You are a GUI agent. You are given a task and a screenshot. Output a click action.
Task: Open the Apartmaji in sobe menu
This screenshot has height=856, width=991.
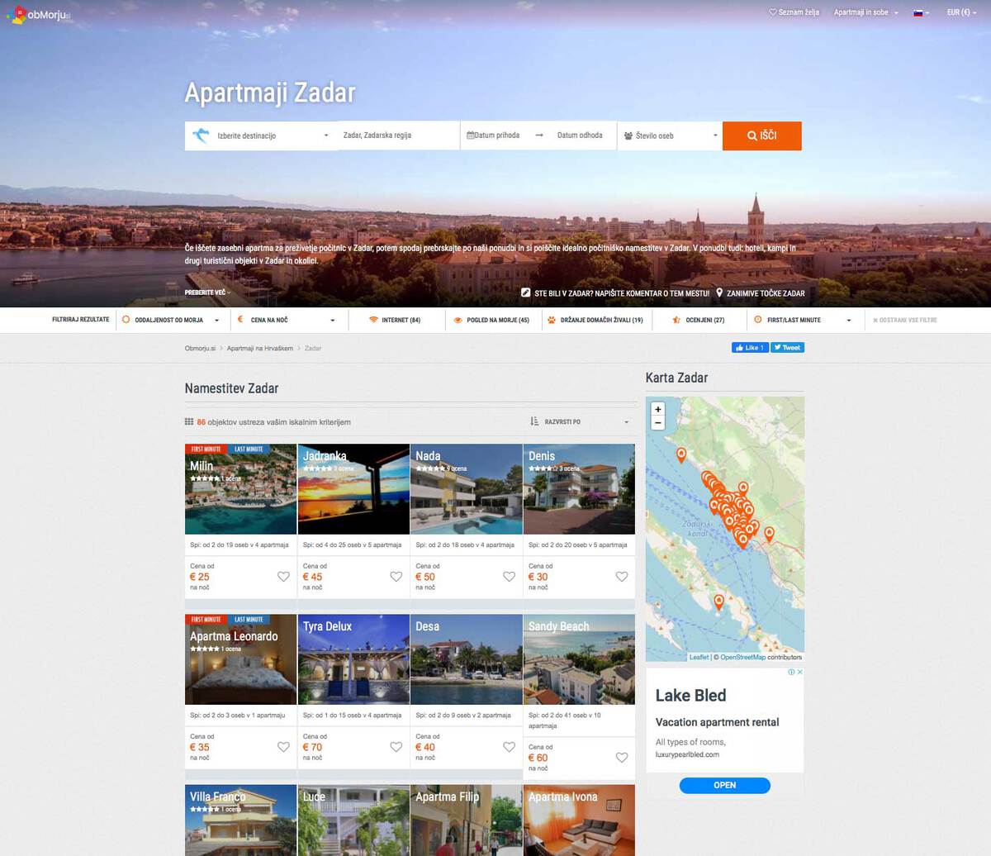pyautogui.click(x=865, y=12)
